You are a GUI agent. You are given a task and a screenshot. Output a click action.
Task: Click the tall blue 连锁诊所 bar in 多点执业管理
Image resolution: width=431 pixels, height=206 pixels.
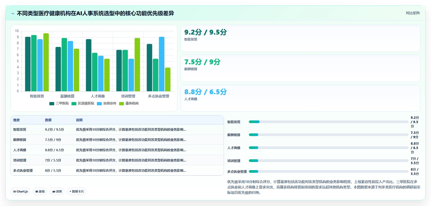pyautogui.click(x=162, y=64)
